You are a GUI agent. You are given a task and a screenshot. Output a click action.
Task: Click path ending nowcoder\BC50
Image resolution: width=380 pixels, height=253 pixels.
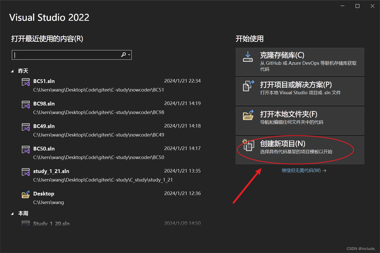click(x=99, y=157)
